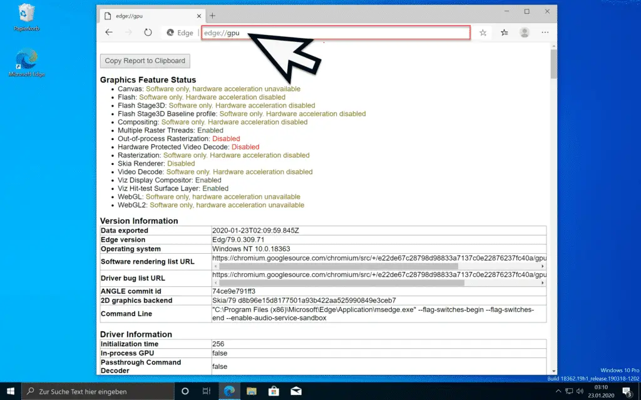Click the Passthrough Command Decoder label
This screenshot has height=400, width=641.
pyautogui.click(x=141, y=366)
